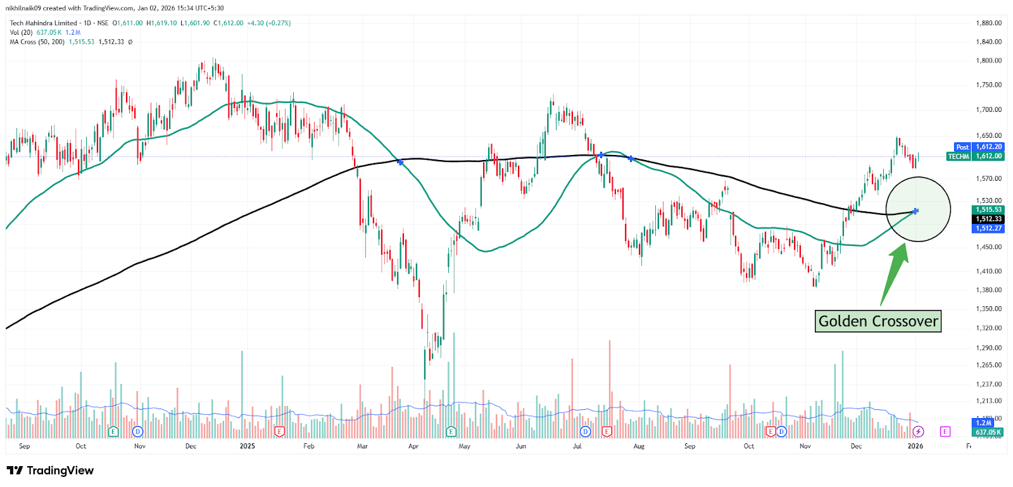
Task: Click the purple lightning bolt marker near 2026
Action: [x=918, y=431]
